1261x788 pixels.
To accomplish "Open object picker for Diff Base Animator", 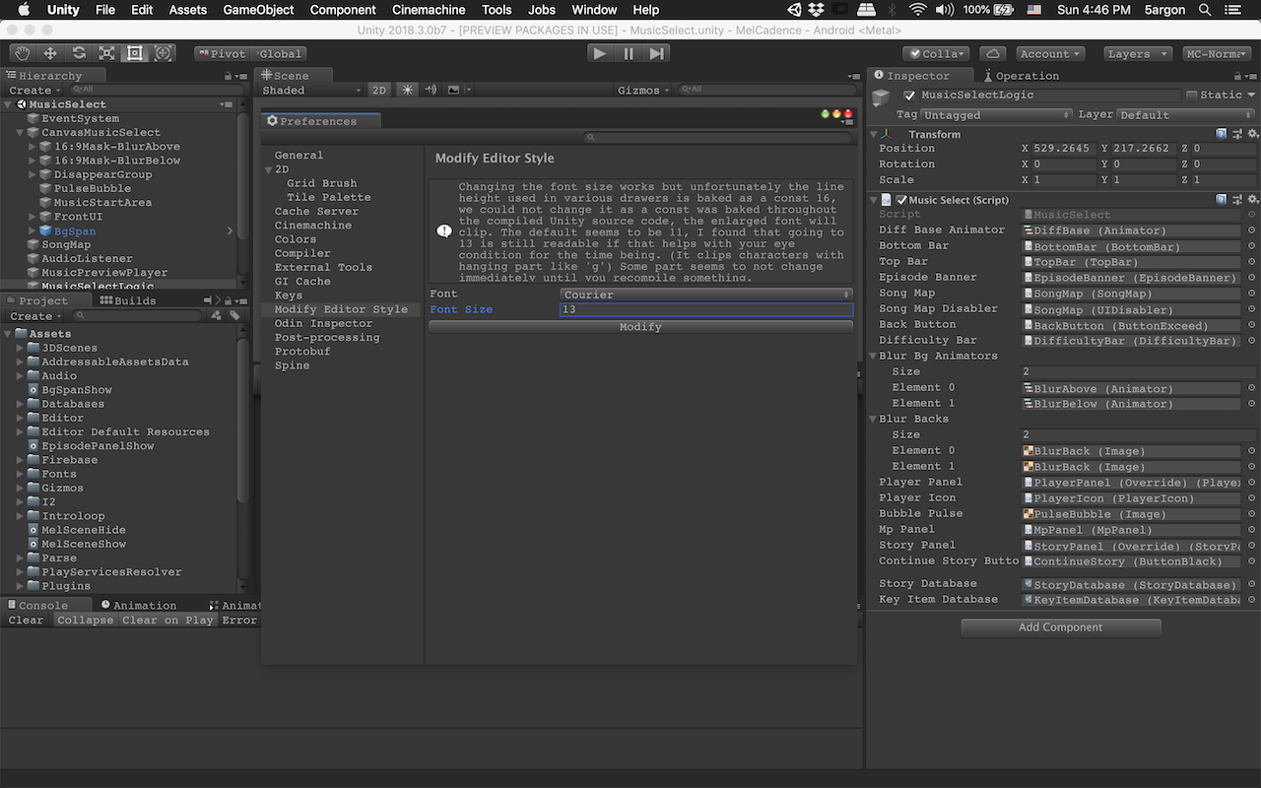I will (1252, 230).
